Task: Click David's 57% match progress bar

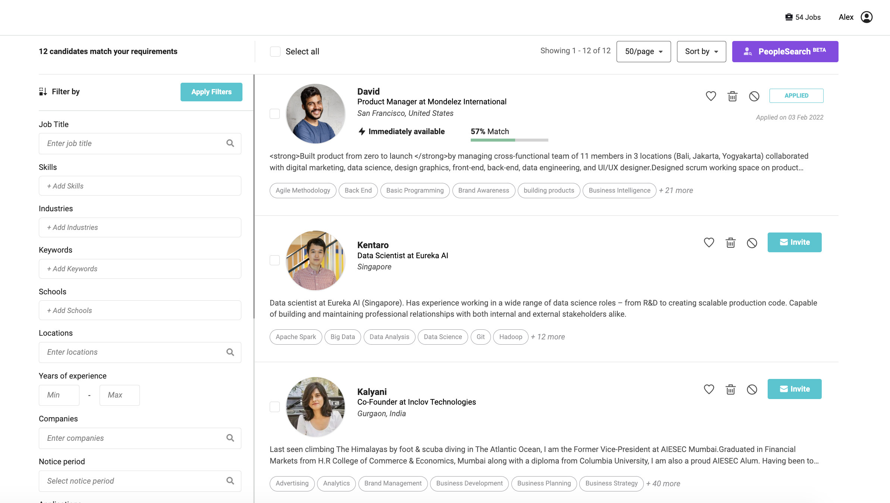Action: tap(509, 140)
